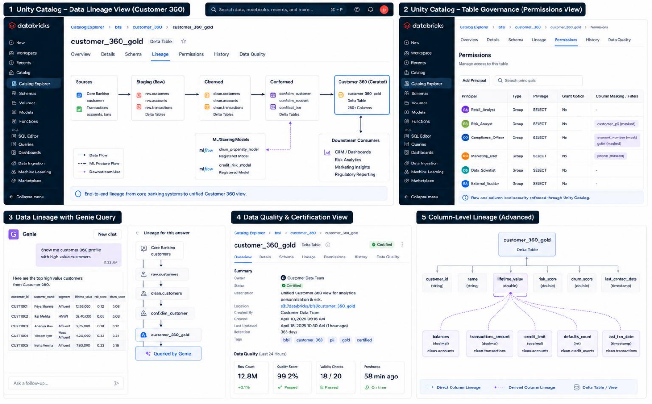Open the Lineage tab in Data Quality & Certification view
The width and height of the screenshot is (652, 404).
(x=309, y=257)
